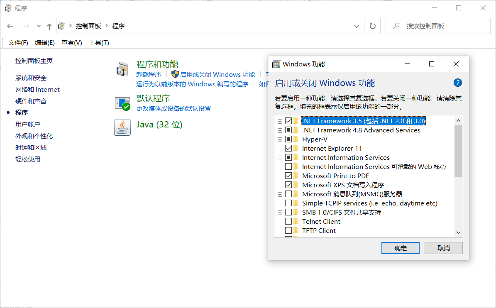This screenshot has height=308, width=496.
Task: Click the refresh button in address bar
Action: (373, 26)
